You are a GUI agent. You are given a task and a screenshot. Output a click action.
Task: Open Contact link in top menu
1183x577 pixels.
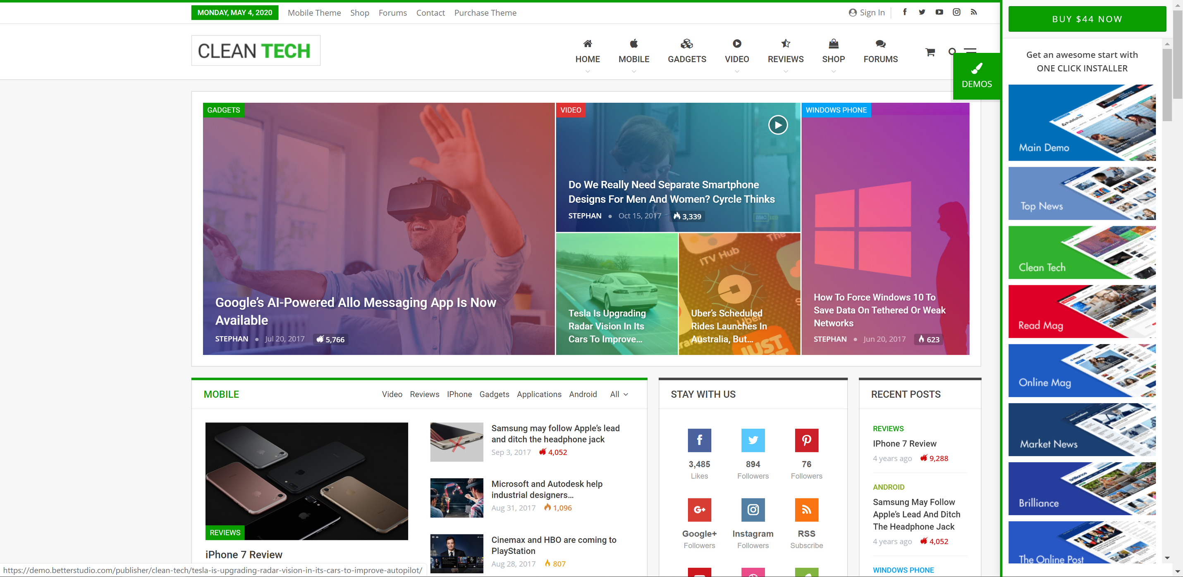pyautogui.click(x=430, y=13)
